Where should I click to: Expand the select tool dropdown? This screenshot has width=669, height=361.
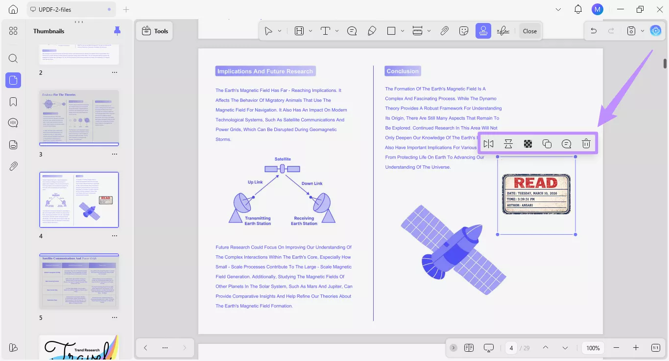280,30
